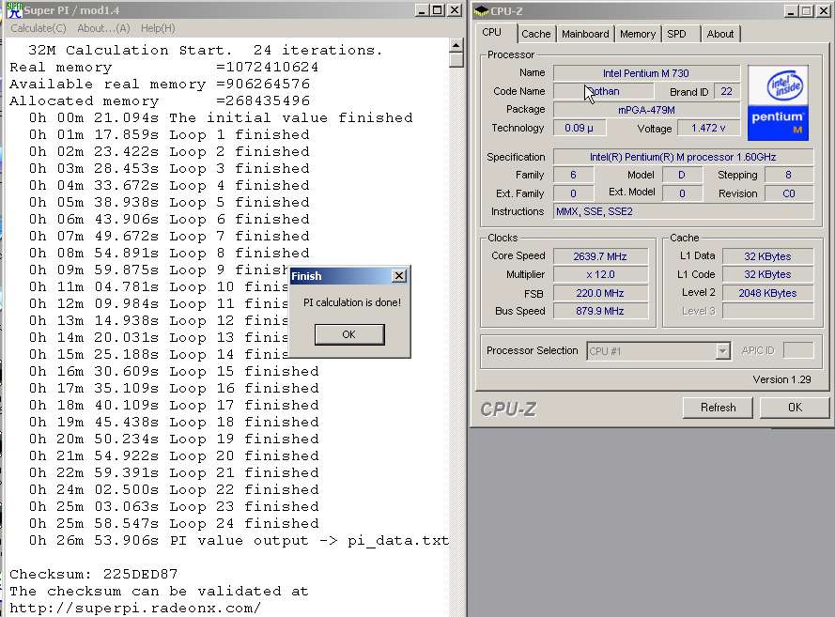Click the Voltage value '1.472 v'

point(708,128)
